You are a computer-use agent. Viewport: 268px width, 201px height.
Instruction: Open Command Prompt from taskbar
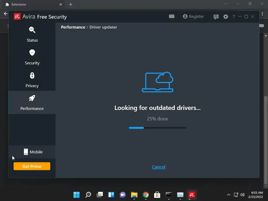point(169,195)
